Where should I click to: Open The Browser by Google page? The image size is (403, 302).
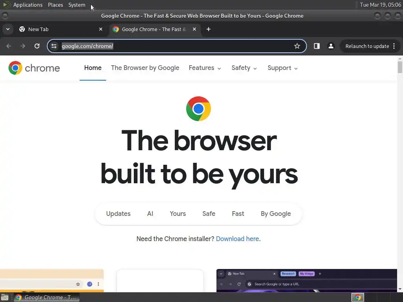coord(145,68)
